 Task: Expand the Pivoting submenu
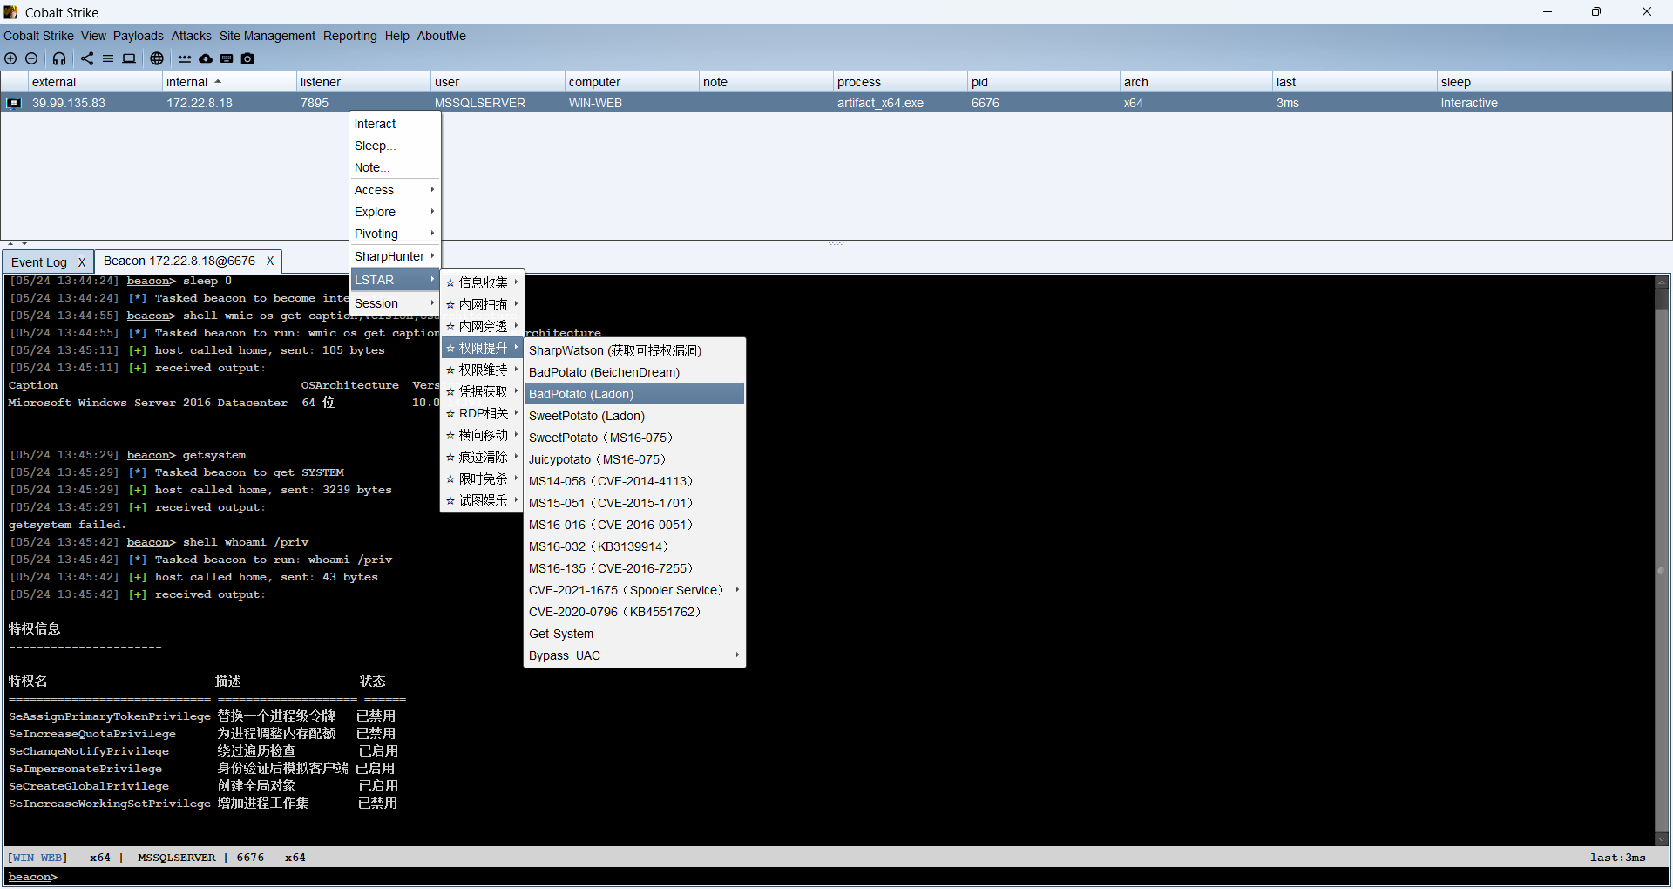pos(395,234)
